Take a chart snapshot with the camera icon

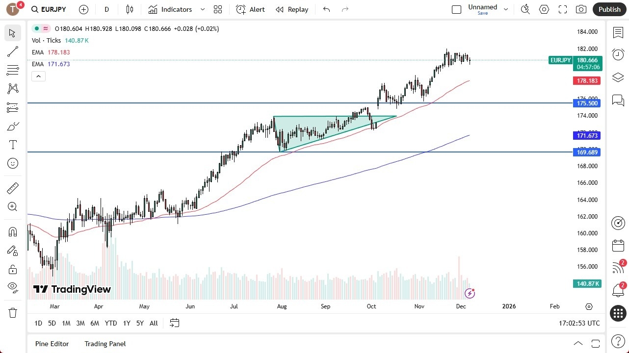[x=580, y=9]
